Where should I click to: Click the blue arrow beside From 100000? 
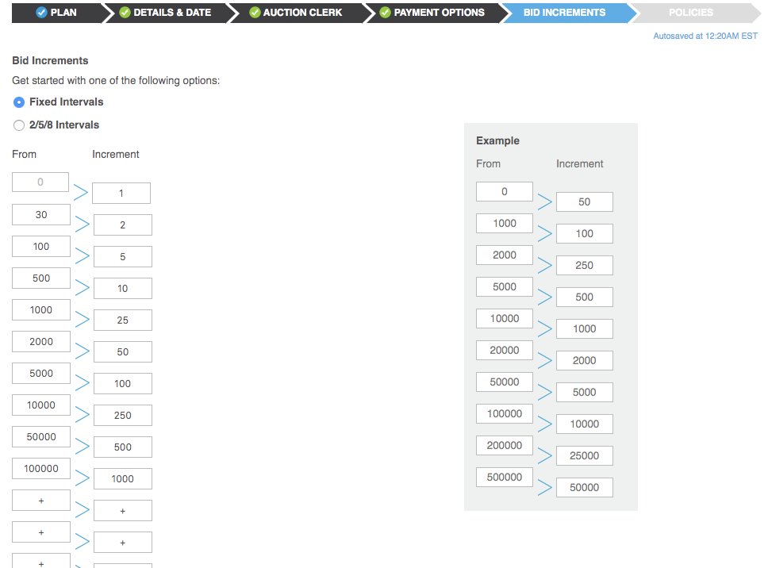[83, 478]
